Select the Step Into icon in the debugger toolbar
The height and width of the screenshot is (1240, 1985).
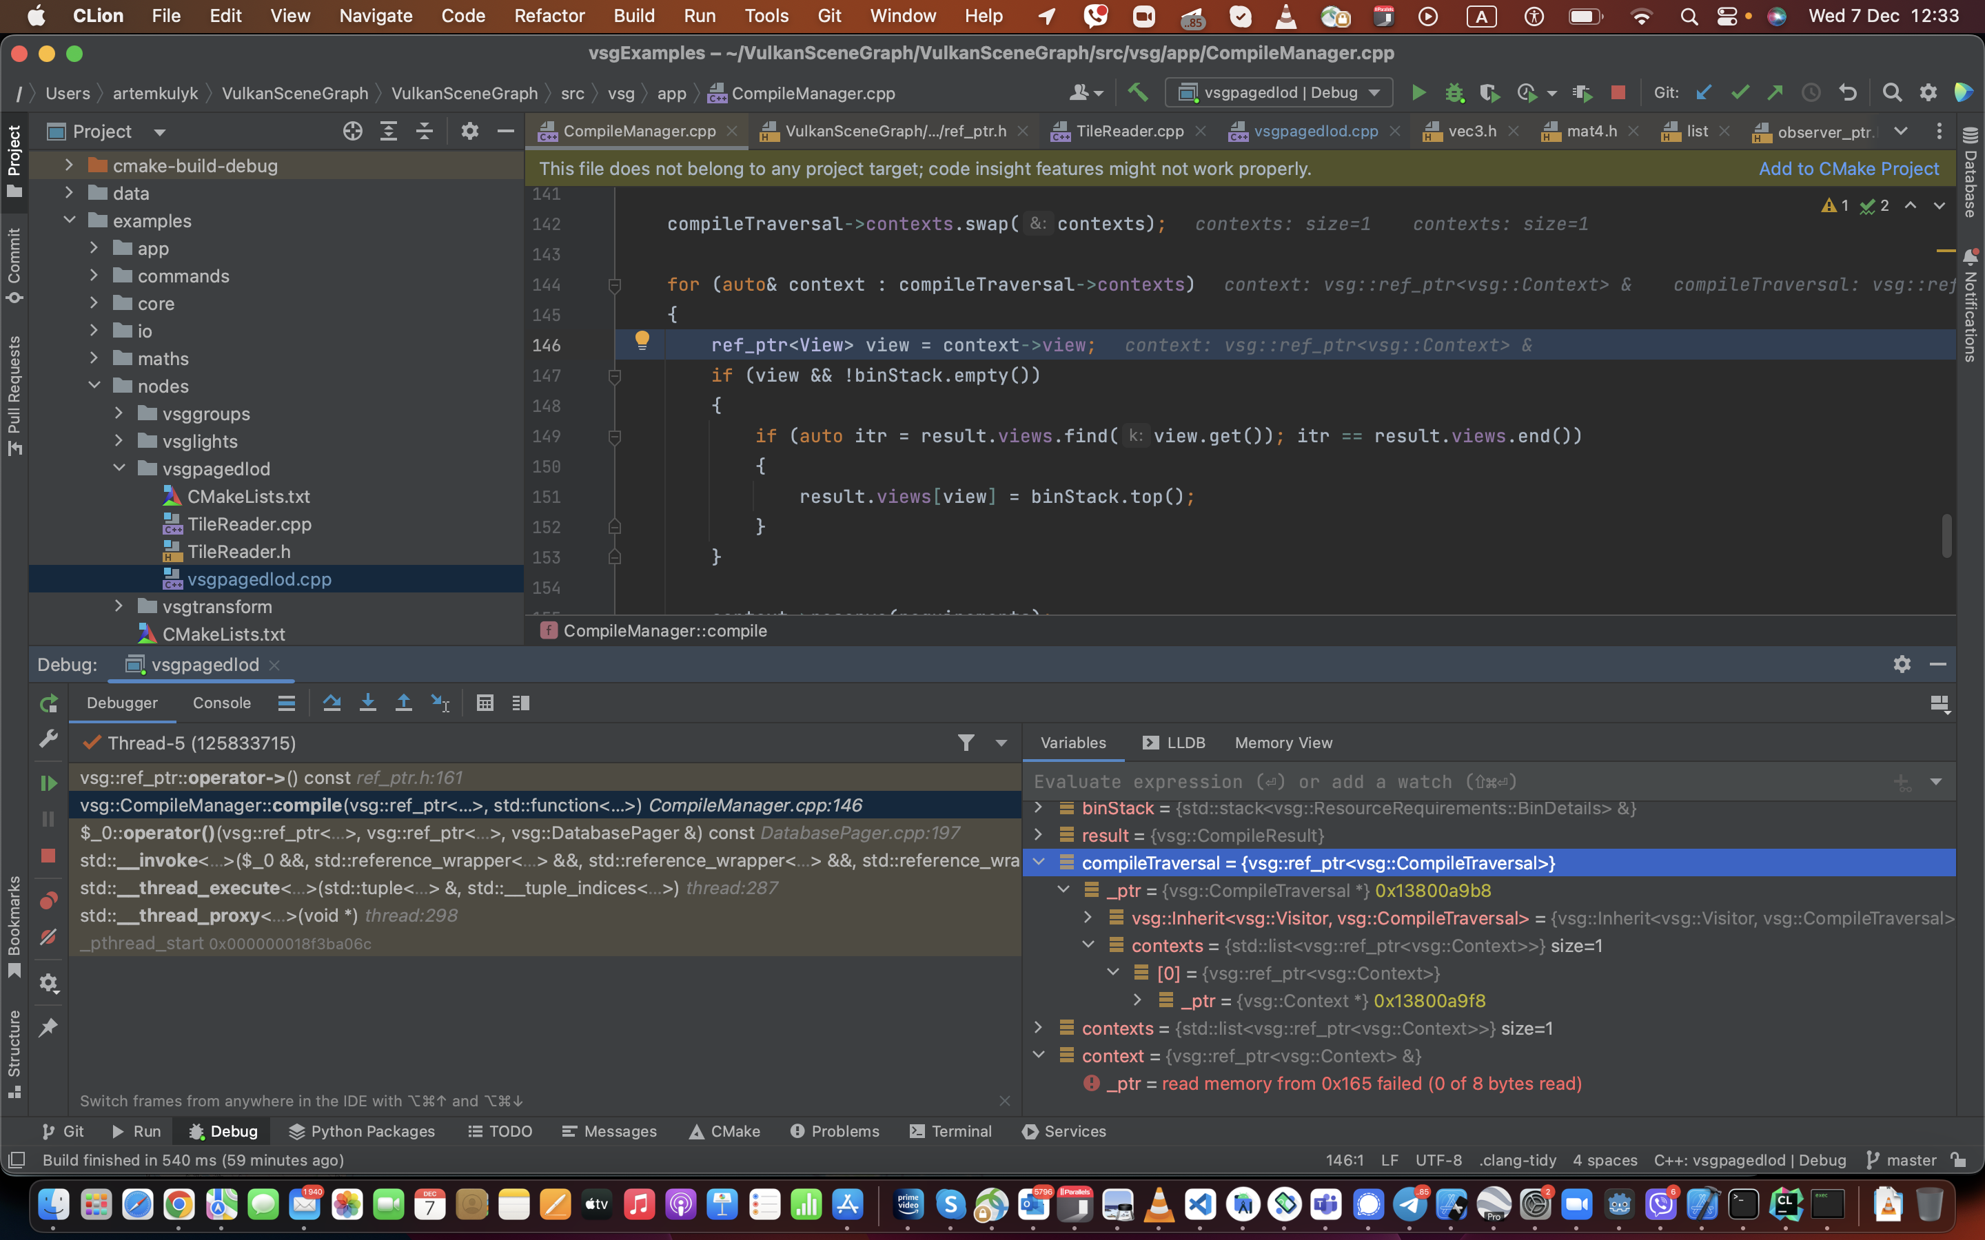coord(368,703)
